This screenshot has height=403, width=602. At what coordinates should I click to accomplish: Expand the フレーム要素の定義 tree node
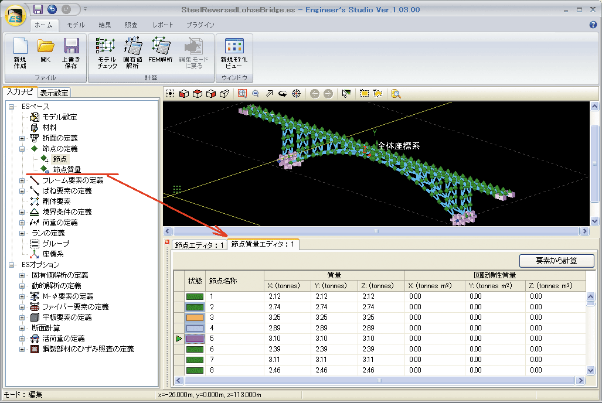(22, 180)
